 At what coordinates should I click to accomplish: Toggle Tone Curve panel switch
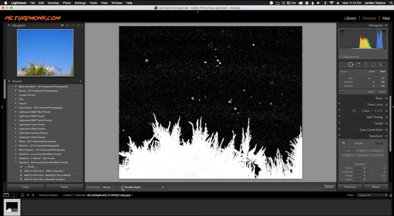[x=339, y=104]
